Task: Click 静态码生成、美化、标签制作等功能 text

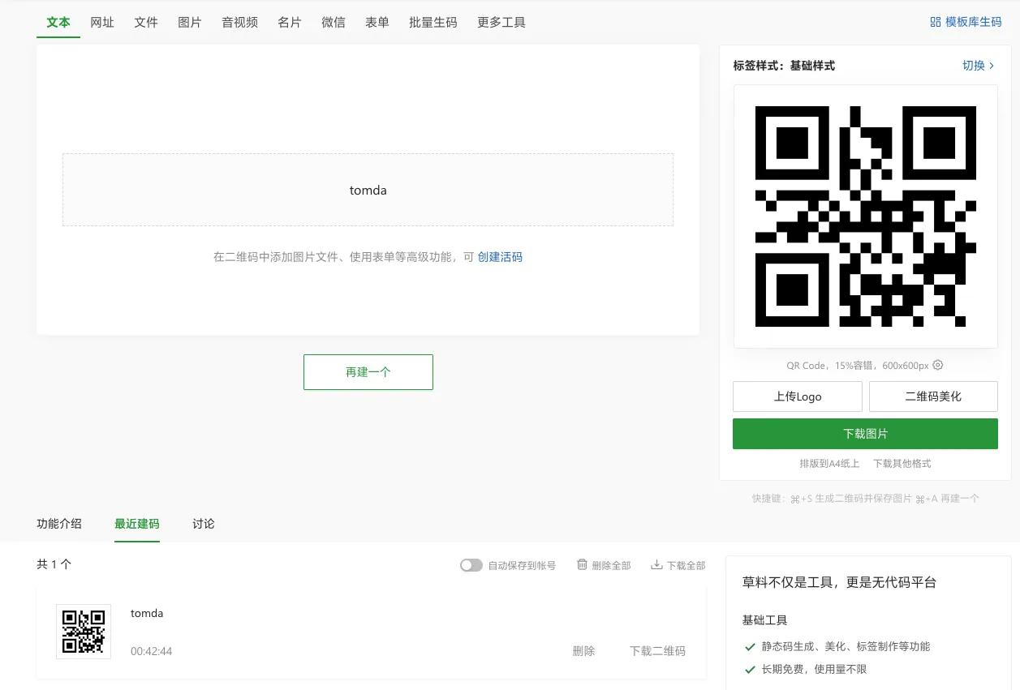Action: click(846, 646)
